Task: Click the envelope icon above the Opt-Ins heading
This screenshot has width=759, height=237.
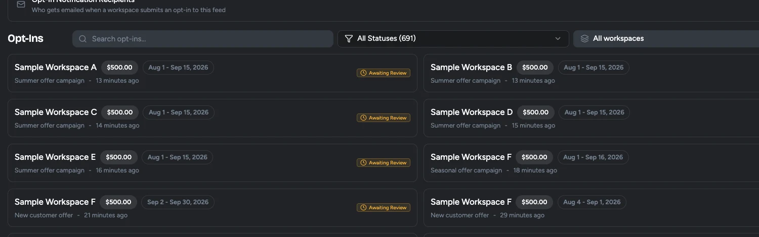Action: coord(21,4)
